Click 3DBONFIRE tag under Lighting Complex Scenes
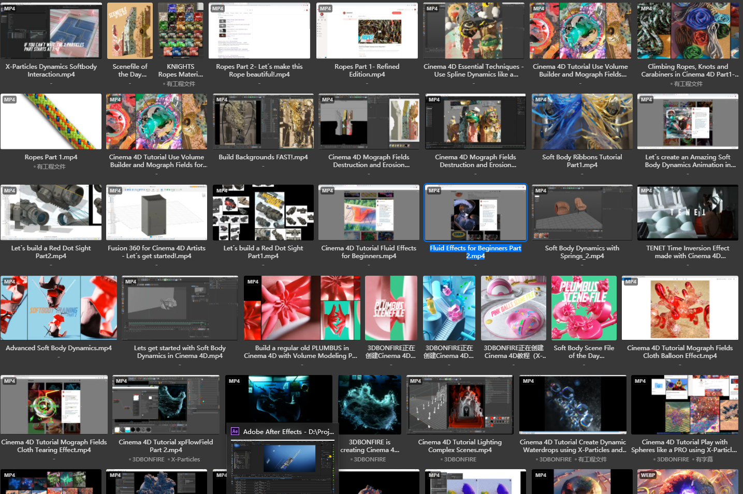The width and height of the screenshot is (743, 494). (460, 459)
